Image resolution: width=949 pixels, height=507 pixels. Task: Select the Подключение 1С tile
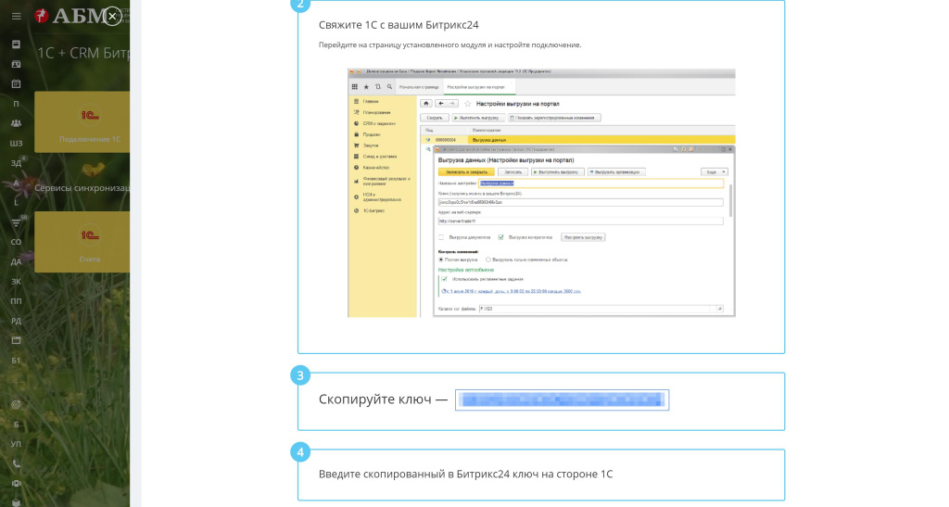[x=82, y=121]
